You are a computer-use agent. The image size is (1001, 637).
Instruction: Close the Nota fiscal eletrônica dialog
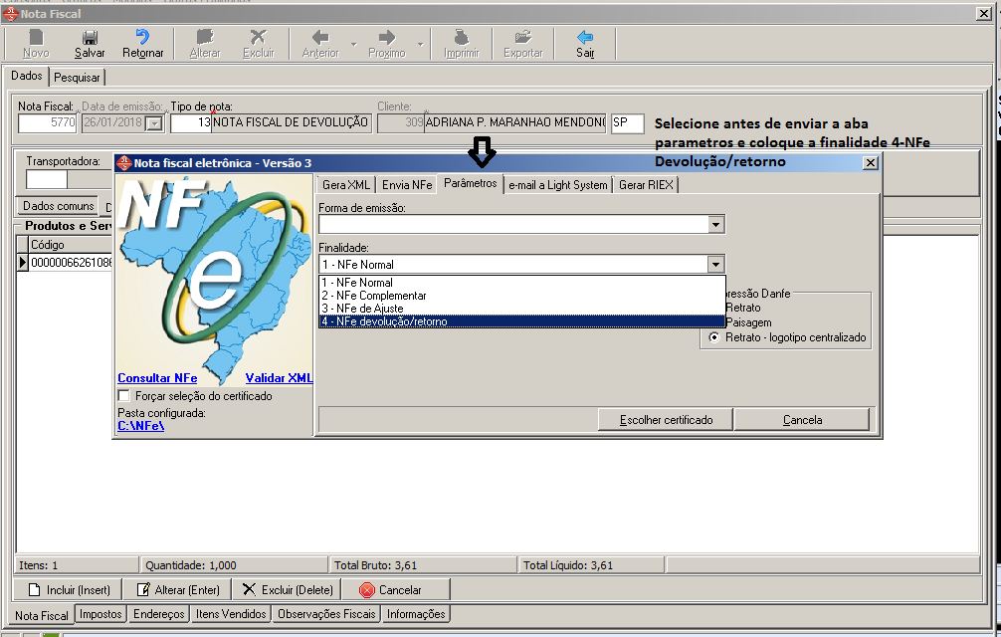click(870, 163)
